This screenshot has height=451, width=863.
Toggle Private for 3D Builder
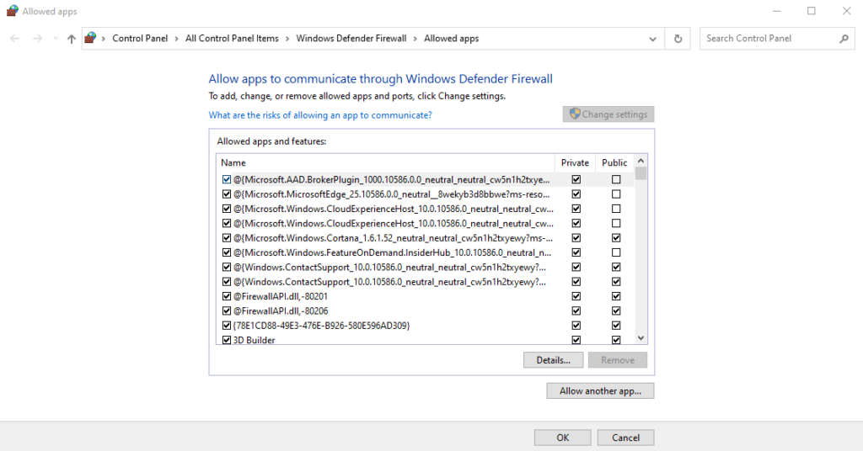pos(576,340)
